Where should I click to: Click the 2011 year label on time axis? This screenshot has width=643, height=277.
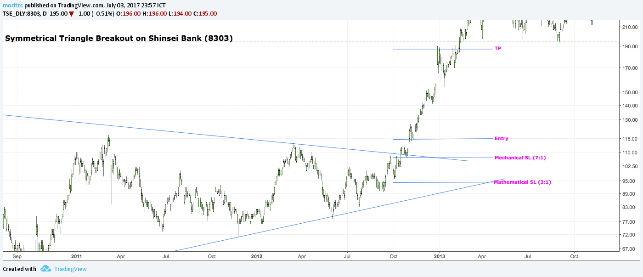[77, 256]
